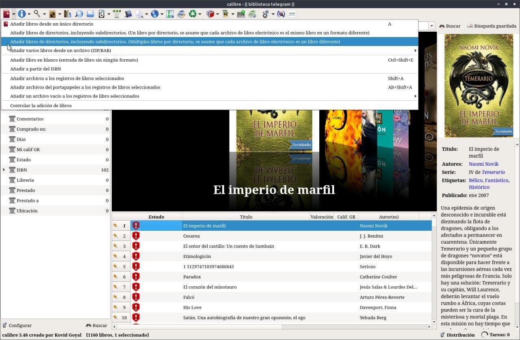Click the magnifying glass toolbar icon
The image size is (520, 340).
(x=37, y=14)
